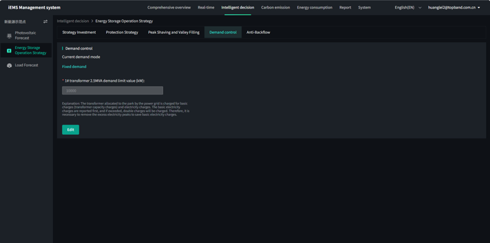The width and height of the screenshot is (490, 243).
Task: Switch to the Protection Strategy tab
Action: 122,32
